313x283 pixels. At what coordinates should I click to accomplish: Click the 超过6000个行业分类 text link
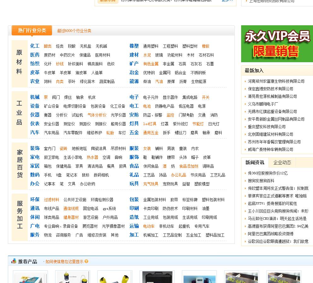74,31
